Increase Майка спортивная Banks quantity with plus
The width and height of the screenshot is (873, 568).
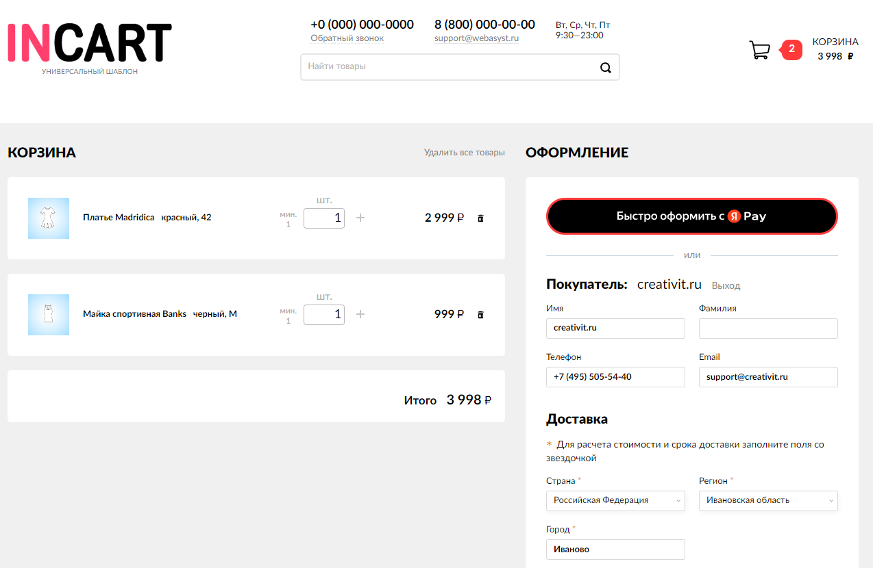coord(361,314)
